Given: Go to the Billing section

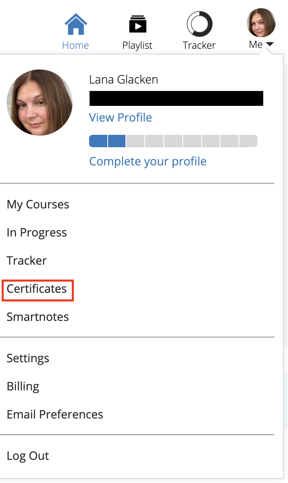Looking at the screenshot, I should pos(23,386).
